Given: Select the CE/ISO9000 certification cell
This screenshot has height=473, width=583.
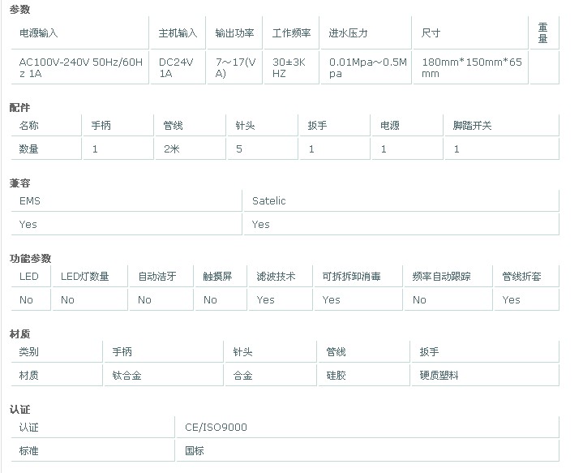Looking at the screenshot, I should click(216, 427).
